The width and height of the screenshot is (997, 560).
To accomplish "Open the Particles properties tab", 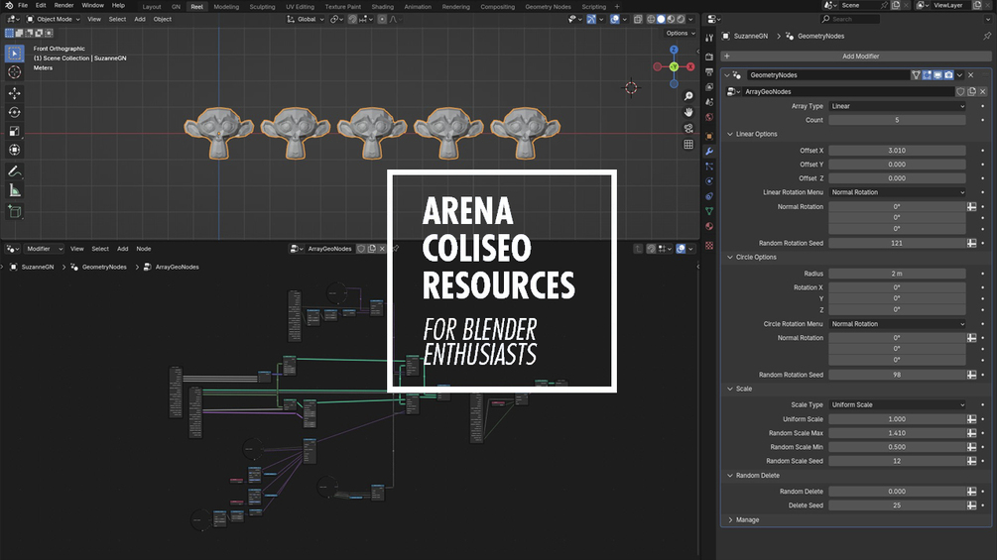I will (709, 167).
